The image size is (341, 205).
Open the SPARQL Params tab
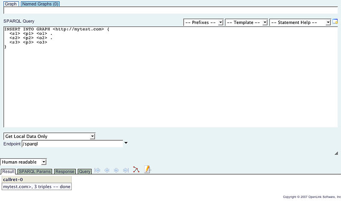tap(35, 171)
